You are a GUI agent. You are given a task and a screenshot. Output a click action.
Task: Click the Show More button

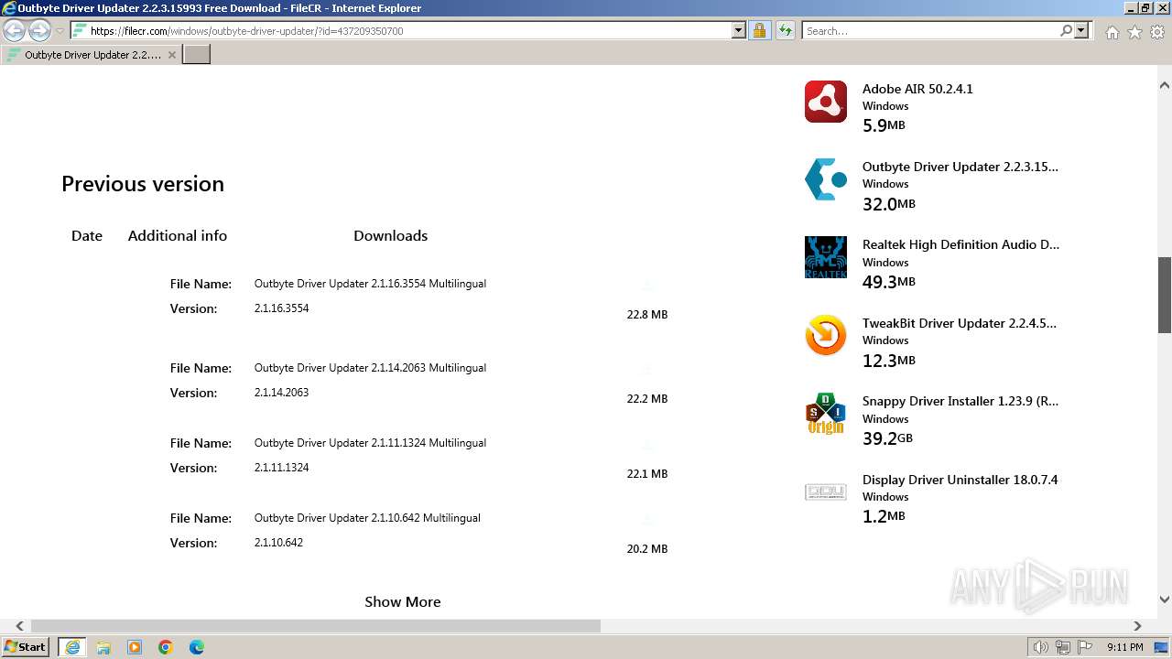[x=403, y=601]
